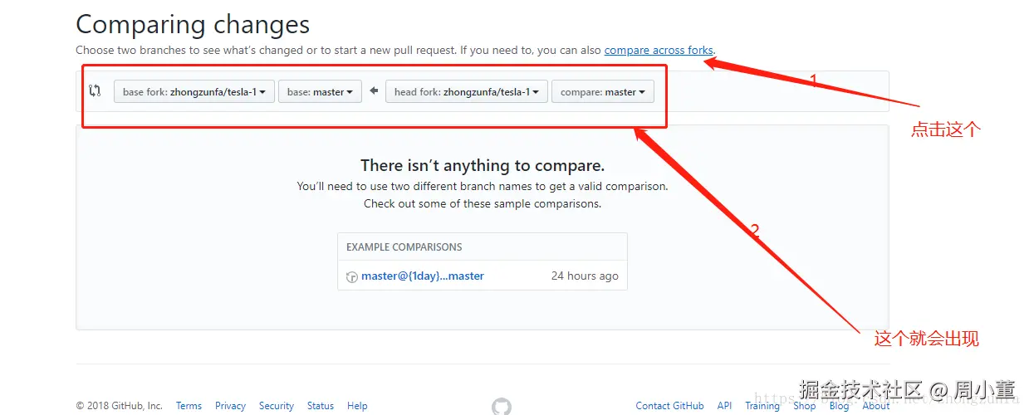Click the '© 2018 GitHub, Inc.' text
1029x415 pixels.
click(x=120, y=406)
